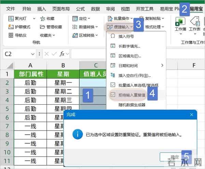Open the 数值转换 dropdown

pos(85,27)
